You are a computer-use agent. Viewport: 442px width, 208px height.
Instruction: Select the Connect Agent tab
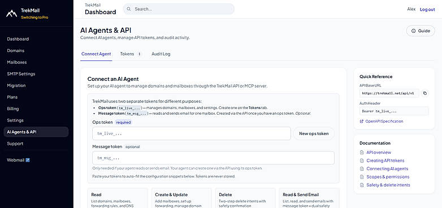point(96,54)
